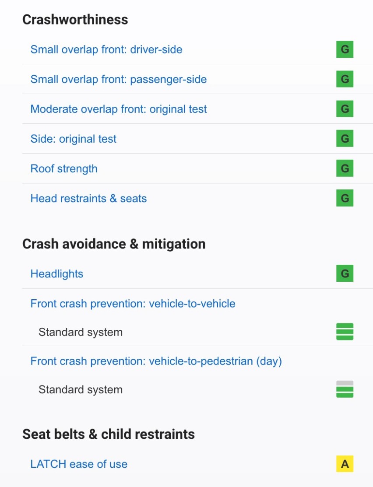The image size is (373, 487).
Task: Click the G badge beside passenger-side small overlap
Action: (345, 79)
